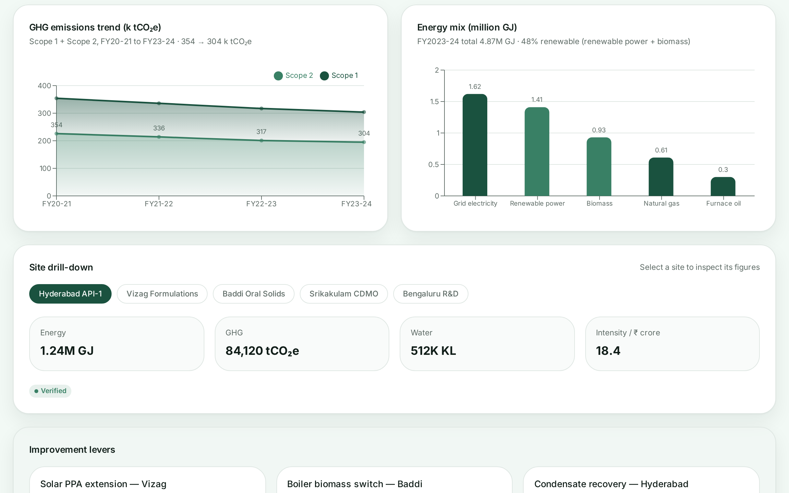The height and width of the screenshot is (493, 789).
Task: Toggle the Scope 2 legend swatch
Action: pyautogui.click(x=278, y=76)
